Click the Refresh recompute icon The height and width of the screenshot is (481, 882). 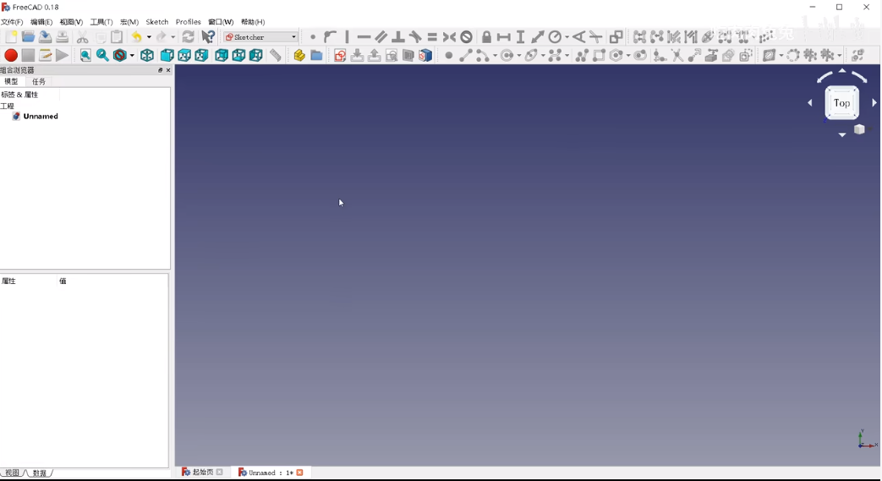188,37
